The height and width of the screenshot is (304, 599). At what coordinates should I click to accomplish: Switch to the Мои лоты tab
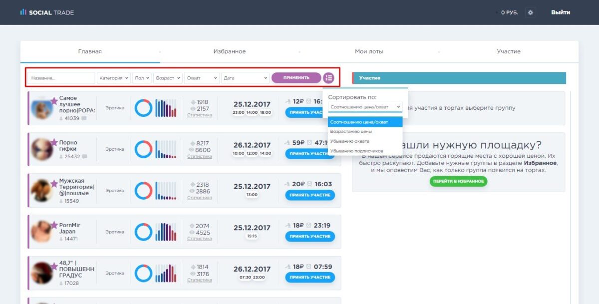coord(369,51)
